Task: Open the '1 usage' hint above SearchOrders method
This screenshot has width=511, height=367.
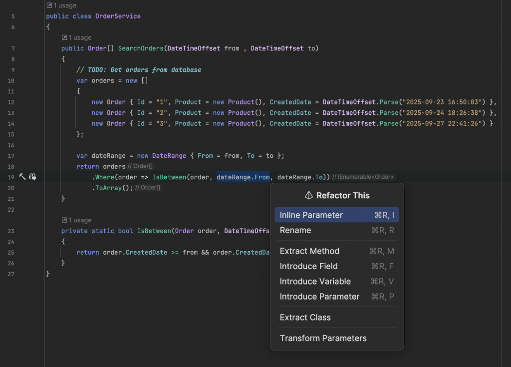Action: point(76,37)
